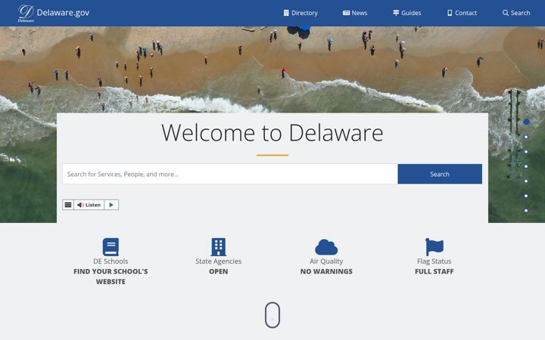This screenshot has width=545, height=340.
Task: Click the DE Schools book icon
Action: pyautogui.click(x=111, y=246)
